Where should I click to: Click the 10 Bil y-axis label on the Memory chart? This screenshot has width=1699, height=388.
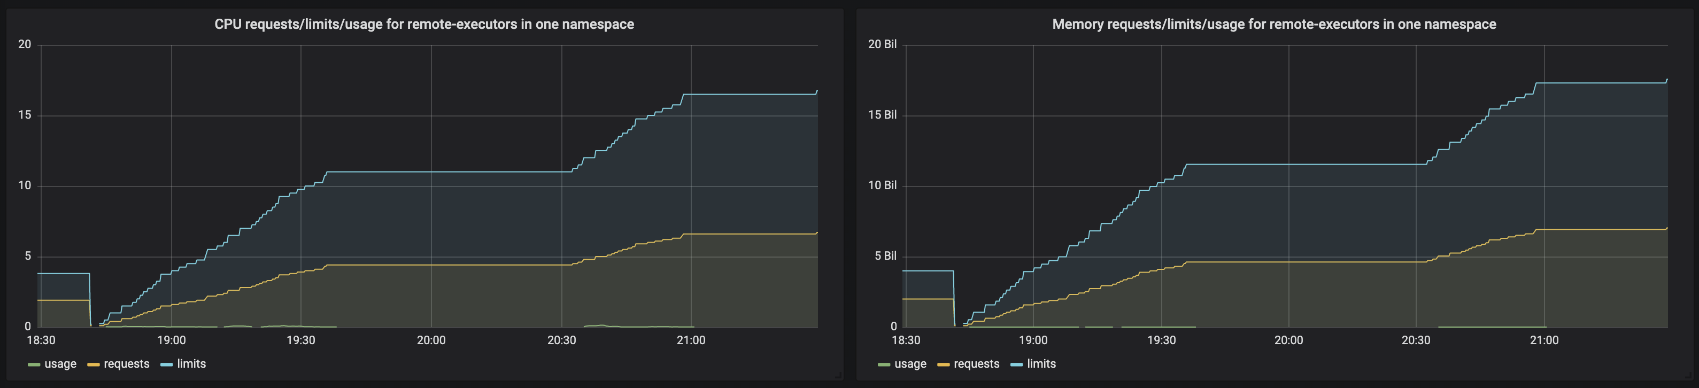[x=883, y=185]
